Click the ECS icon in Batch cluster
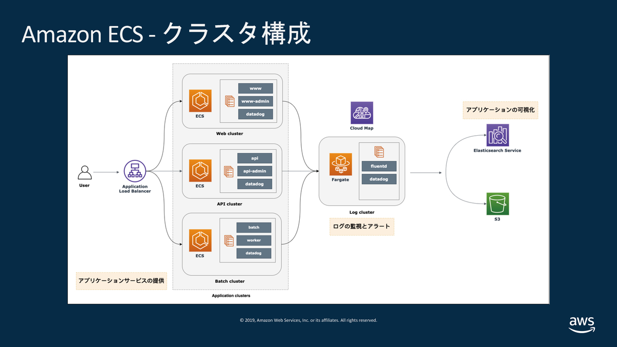Viewport: 617px width, 347px height. [x=199, y=240]
